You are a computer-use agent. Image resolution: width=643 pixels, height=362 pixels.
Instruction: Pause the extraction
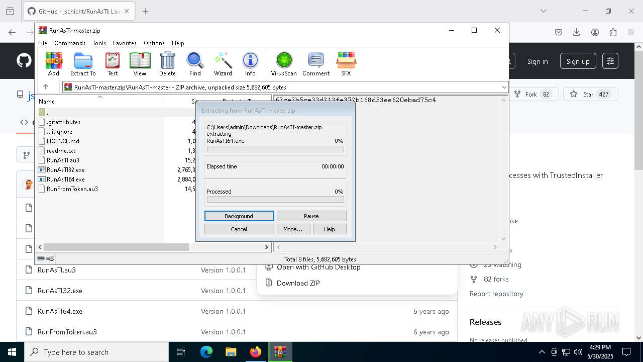tap(311, 216)
